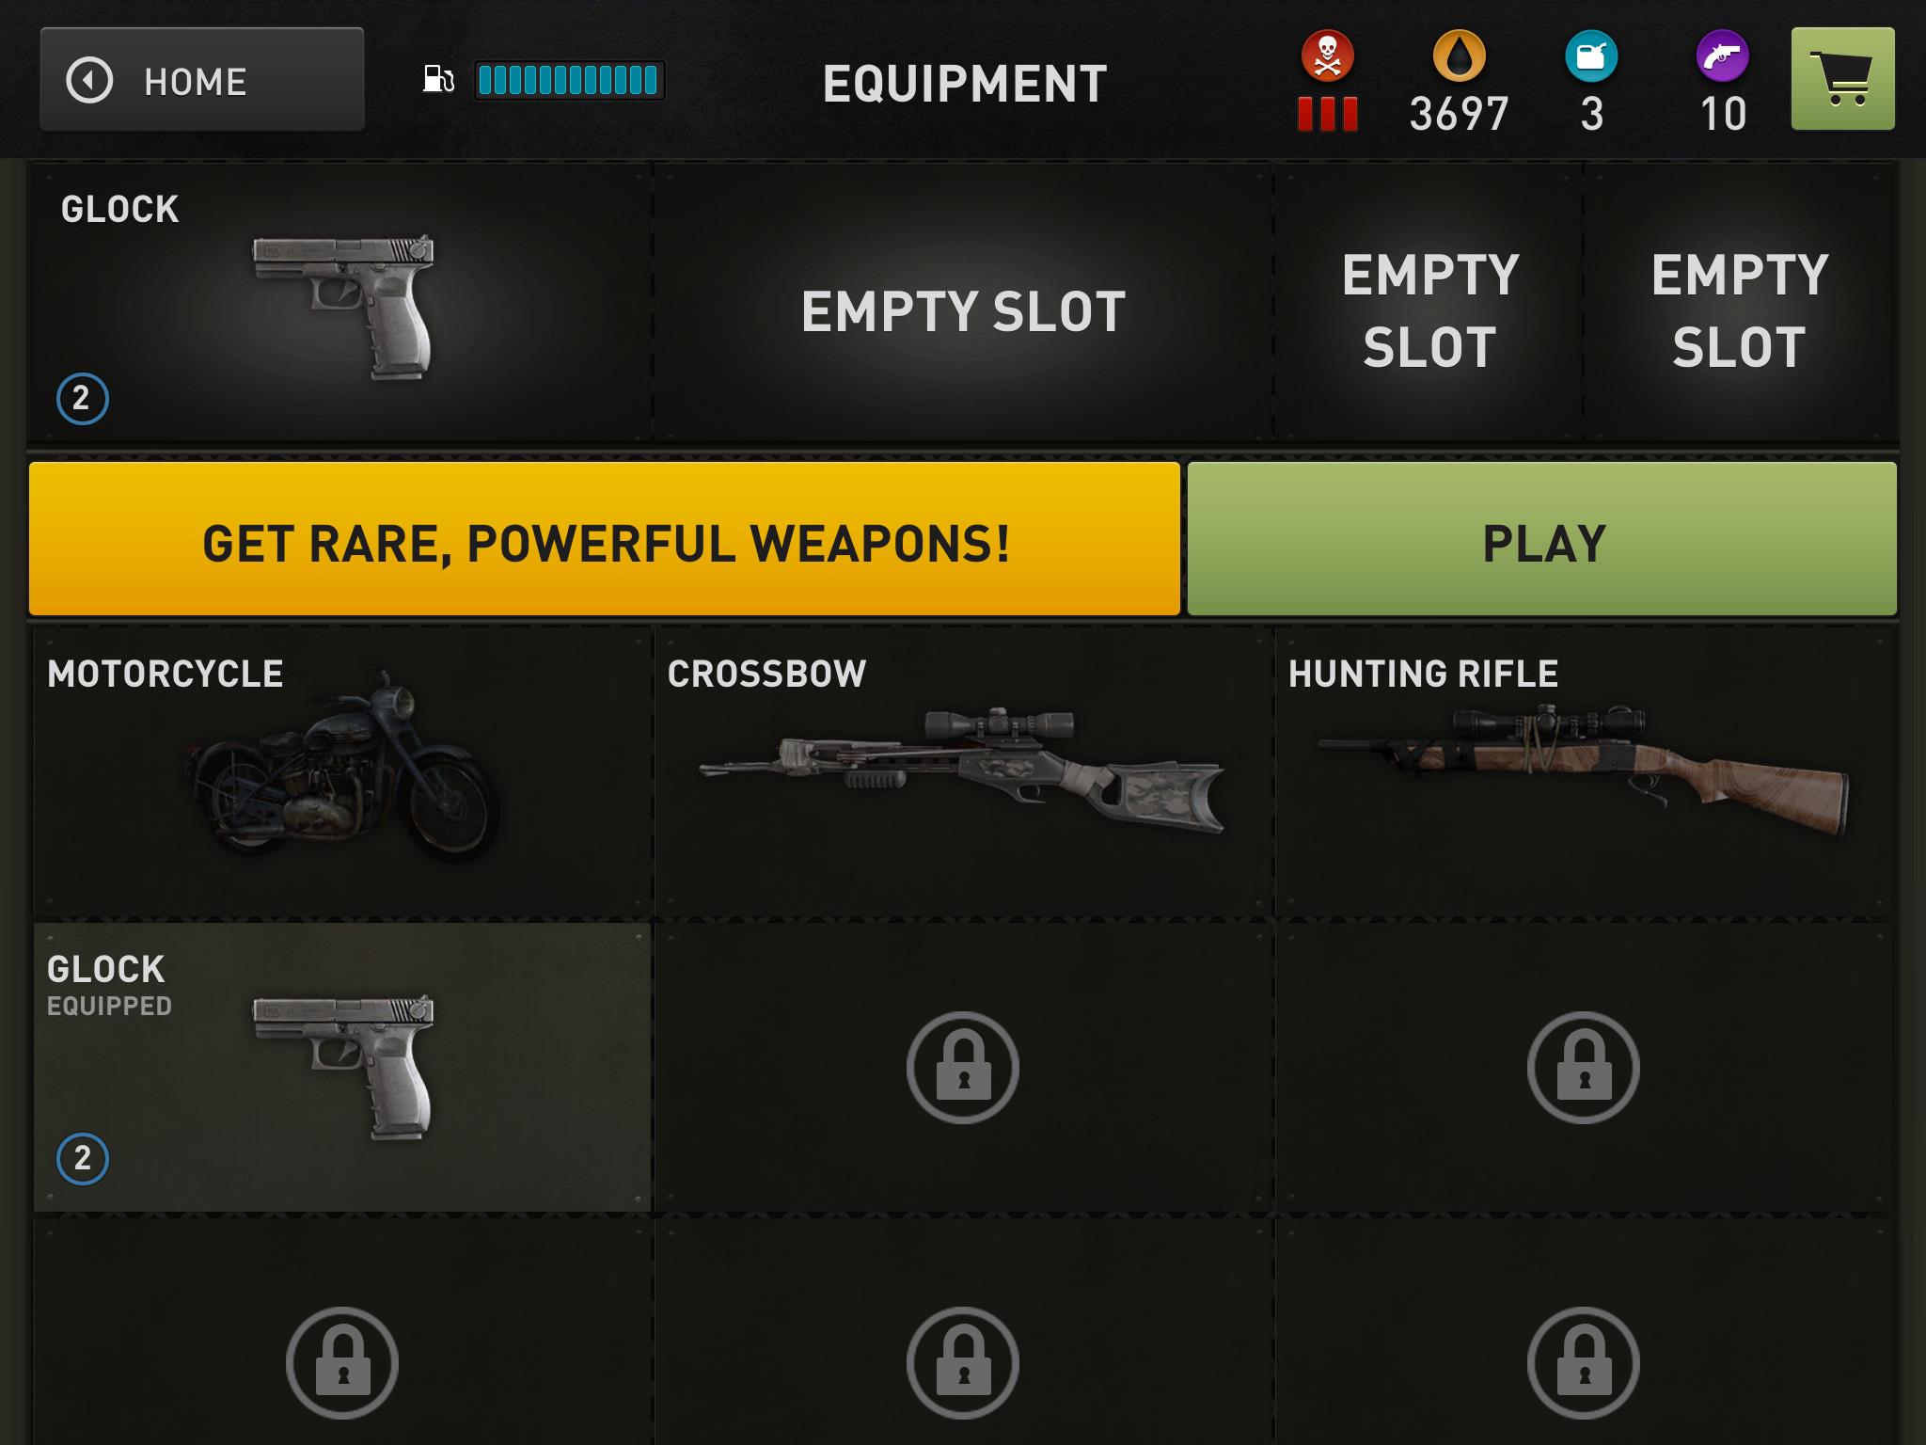Select the Crossbow weapon
Viewport: 1926px width, 1445px height.
(x=963, y=771)
